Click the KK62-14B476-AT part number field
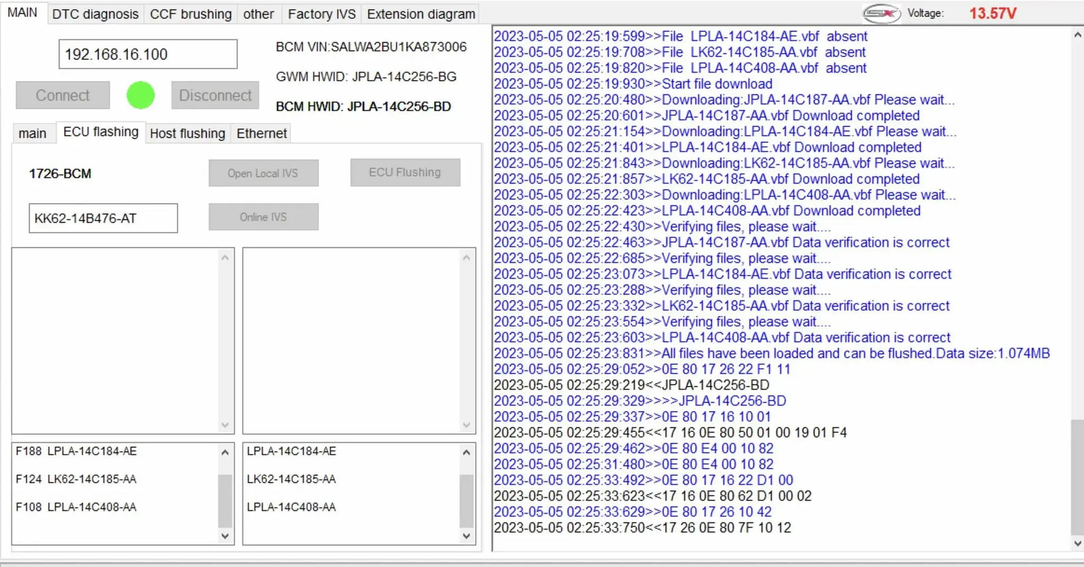Viewport: 1084px width, 567px height. (x=103, y=218)
